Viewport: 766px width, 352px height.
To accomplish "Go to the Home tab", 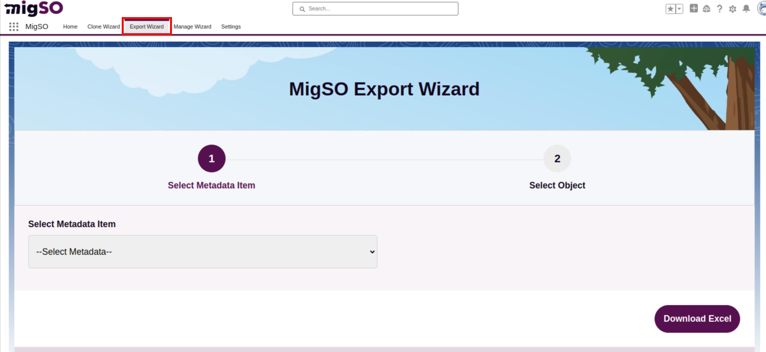I will [x=70, y=27].
